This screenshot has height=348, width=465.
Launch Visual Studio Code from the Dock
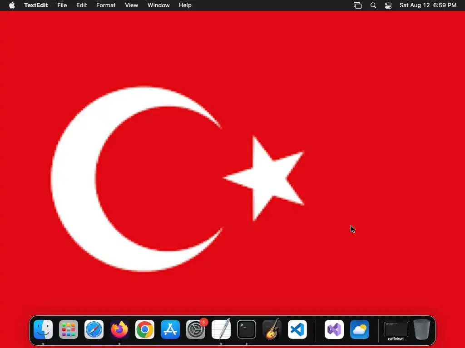click(x=297, y=329)
